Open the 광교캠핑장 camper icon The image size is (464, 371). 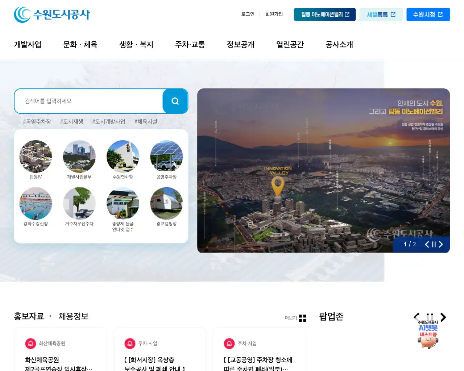(x=166, y=203)
